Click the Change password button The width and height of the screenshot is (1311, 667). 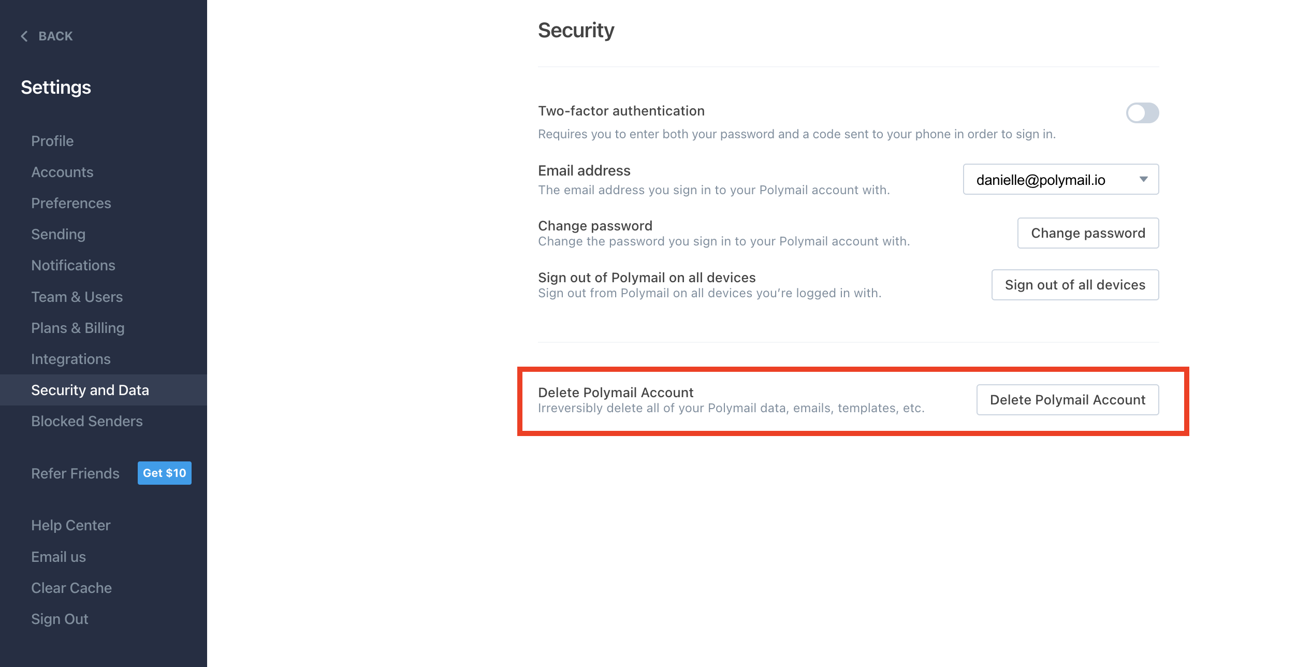pos(1087,233)
